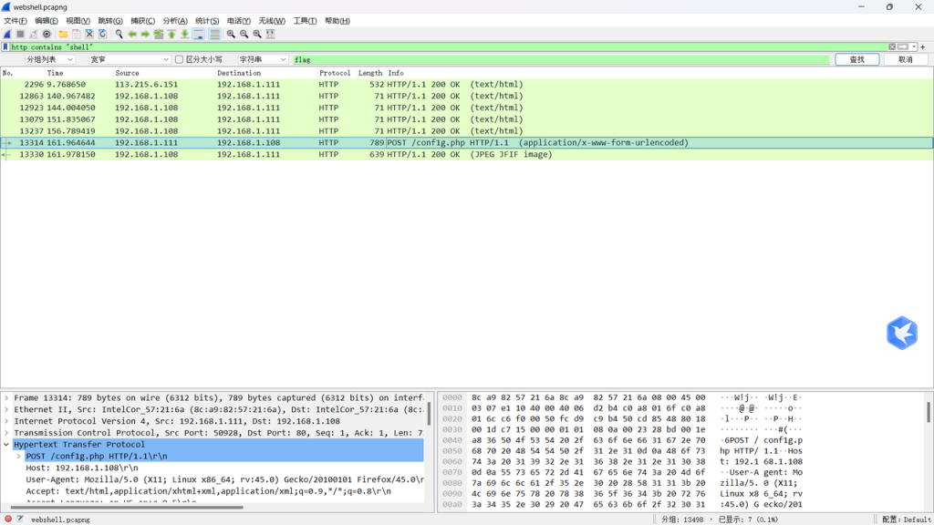
Task: Go to previous packet with left arrow
Action: [132, 34]
